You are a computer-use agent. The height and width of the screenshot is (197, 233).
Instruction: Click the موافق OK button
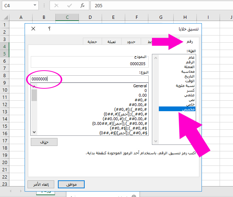click(x=71, y=184)
